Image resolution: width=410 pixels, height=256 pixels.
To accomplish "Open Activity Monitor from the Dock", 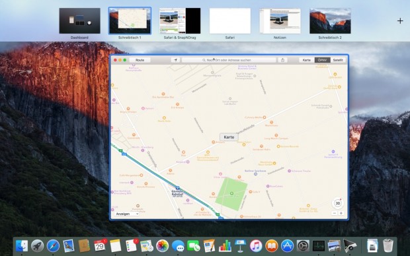I will 319,246.
